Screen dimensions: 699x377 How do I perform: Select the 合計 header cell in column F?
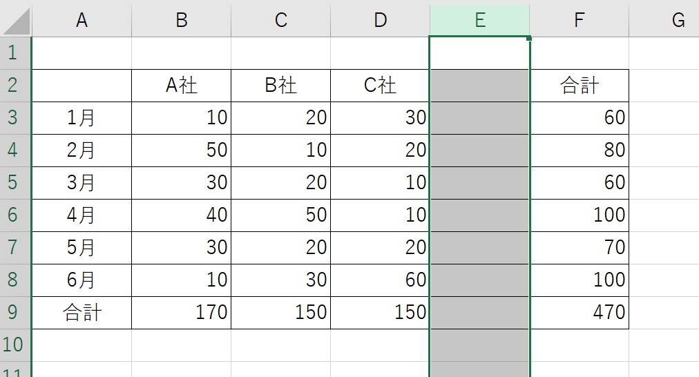[x=579, y=85]
